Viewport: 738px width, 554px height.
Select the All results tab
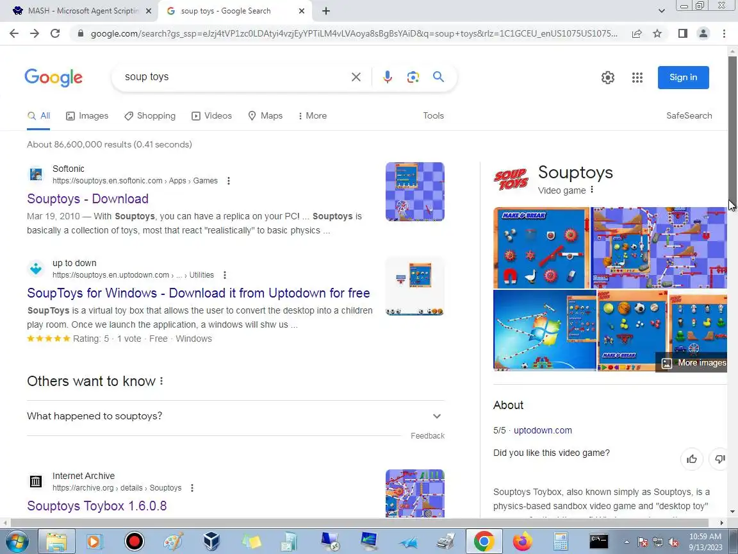click(x=38, y=116)
